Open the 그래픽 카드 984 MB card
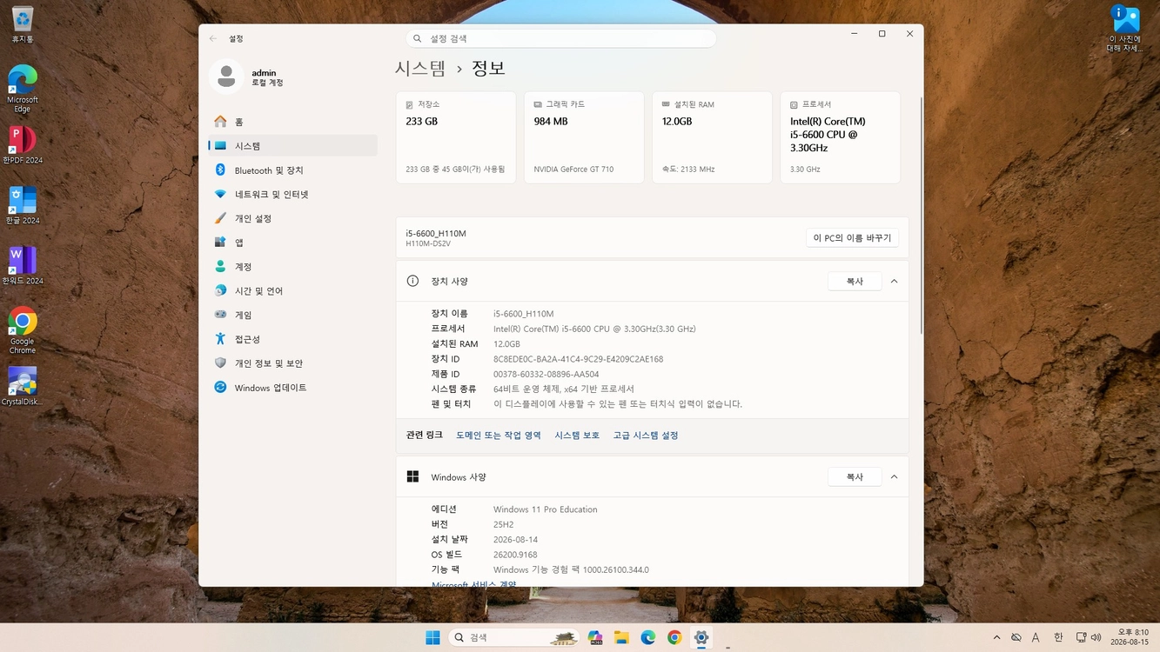This screenshot has height=652, width=1160. (x=584, y=137)
